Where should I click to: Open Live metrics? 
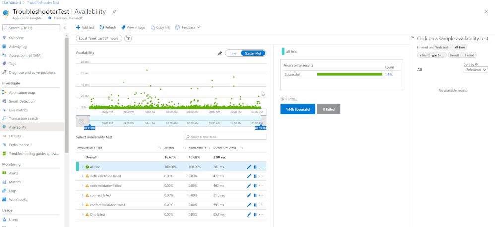pyautogui.click(x=18, y=110)
